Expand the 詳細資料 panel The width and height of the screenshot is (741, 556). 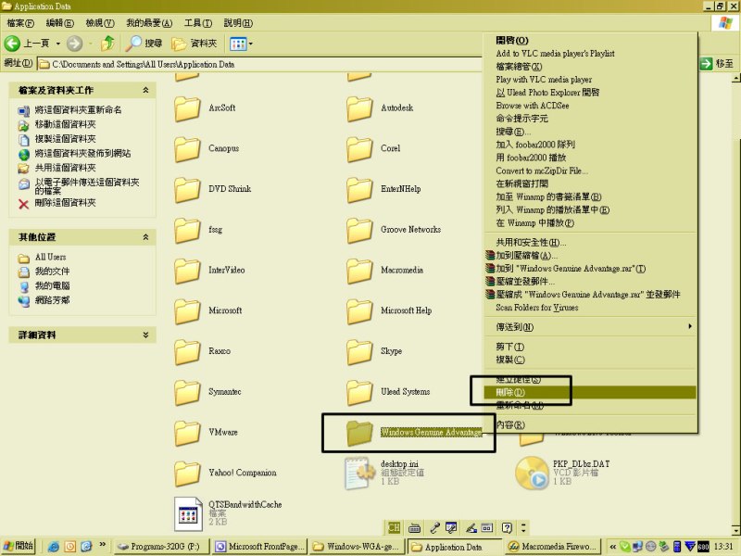(145, 335)
